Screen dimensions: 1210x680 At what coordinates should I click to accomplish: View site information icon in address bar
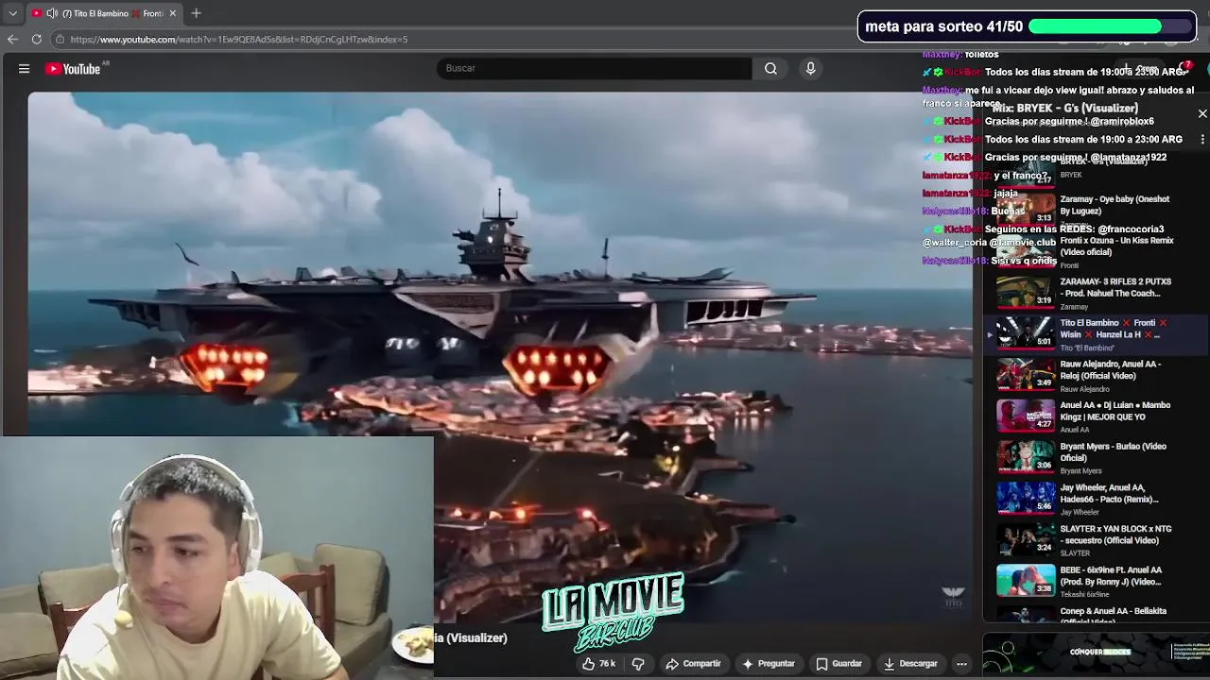[60, 39]
